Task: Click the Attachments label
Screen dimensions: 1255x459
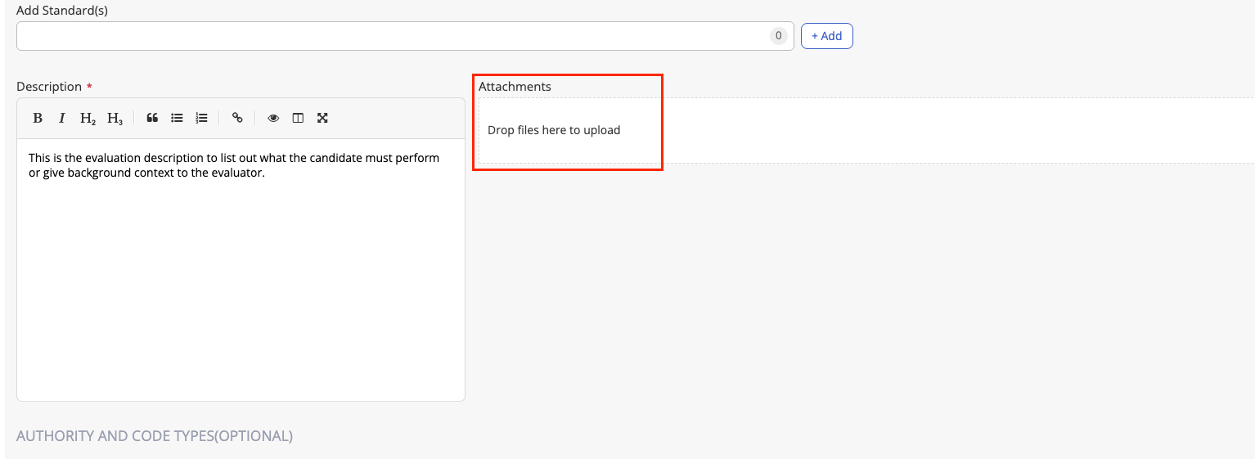Action: tap(515, 87)
